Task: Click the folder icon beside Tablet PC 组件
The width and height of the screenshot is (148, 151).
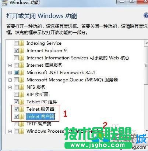Action: point(22,102)
